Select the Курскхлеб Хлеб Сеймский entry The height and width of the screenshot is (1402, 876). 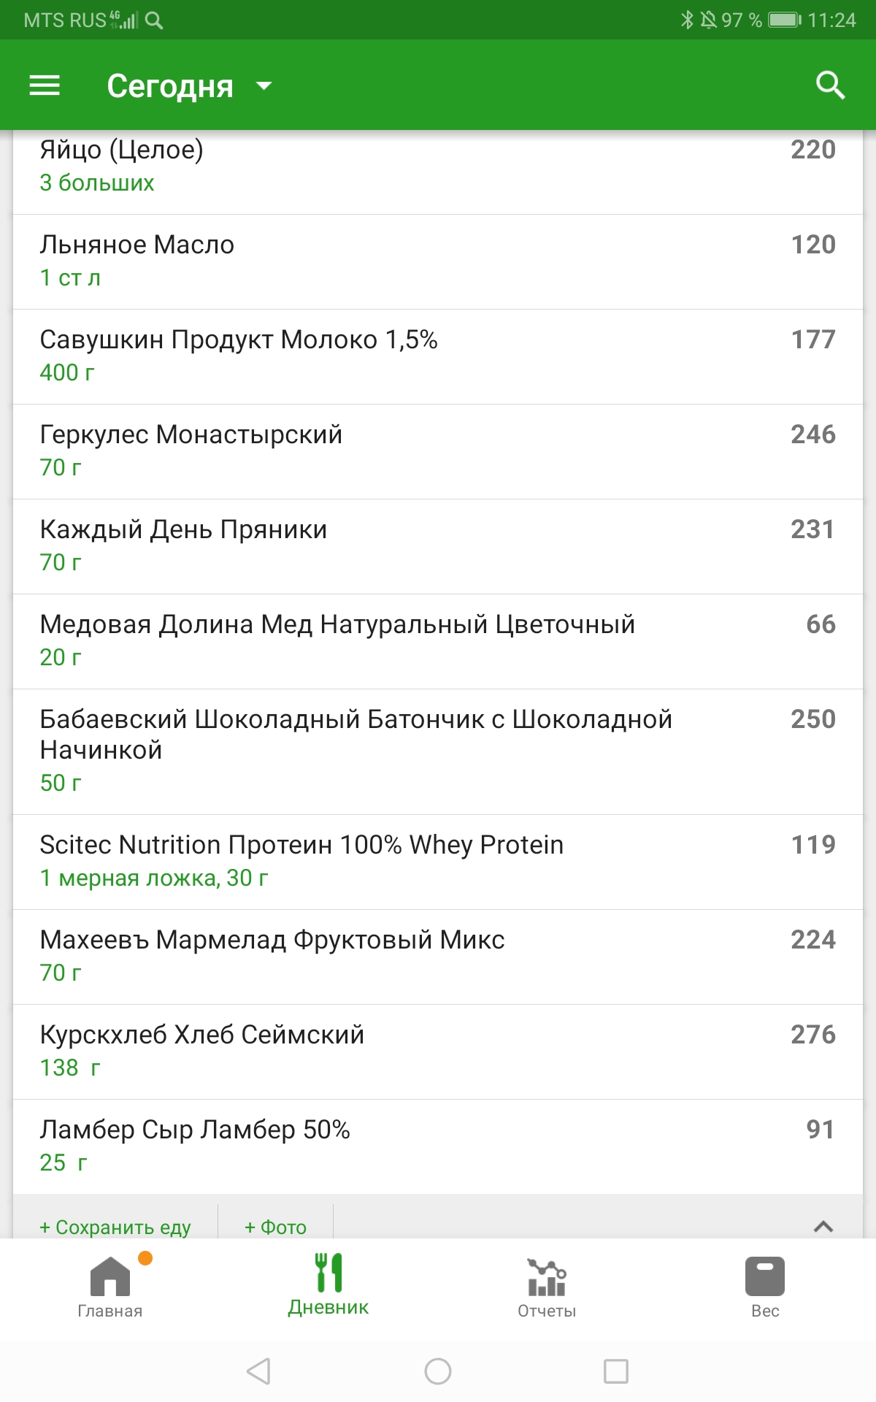click(x=438, y=1051)
